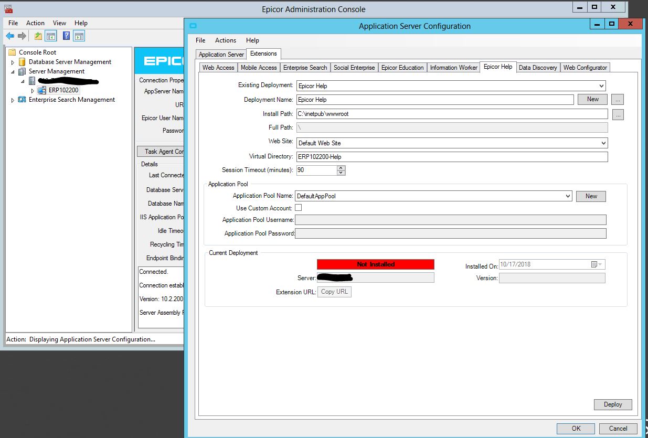Open the Web Configurator tab
The height and width of the screenshot is (438, 648).
[585, 68]
